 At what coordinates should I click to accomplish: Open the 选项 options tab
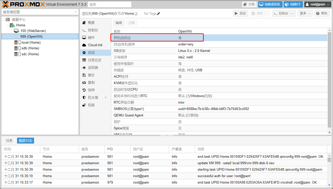pyautogui.click(x=95, y=53)
